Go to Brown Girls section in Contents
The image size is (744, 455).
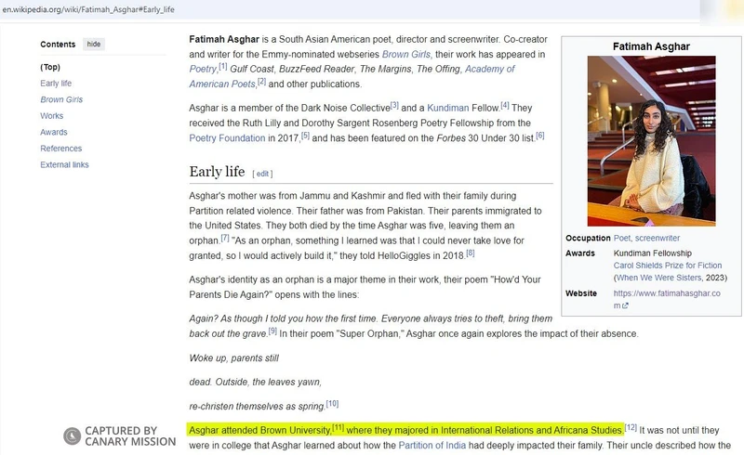61,99
